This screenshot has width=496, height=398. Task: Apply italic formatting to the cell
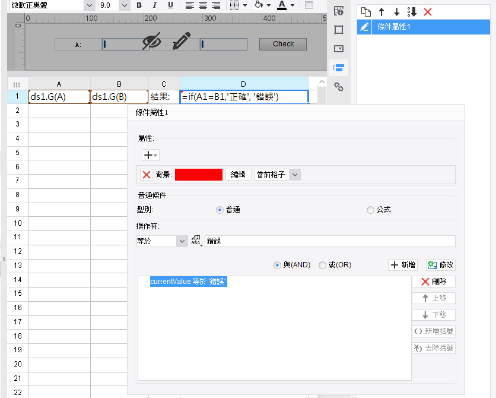[154, 5]
